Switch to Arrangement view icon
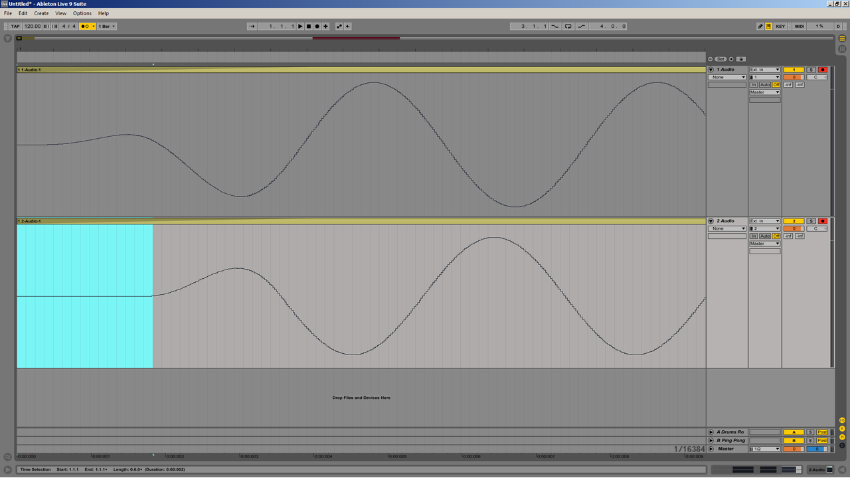Image resolution: width=850 pixels, height=478 pixels. [x=842, y=39]
